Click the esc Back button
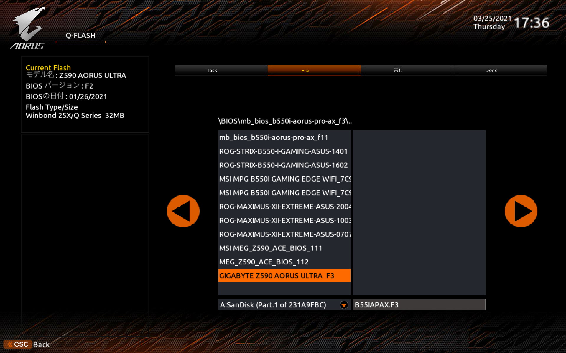This screenshot has height=353, width=566. pos(27,344)
